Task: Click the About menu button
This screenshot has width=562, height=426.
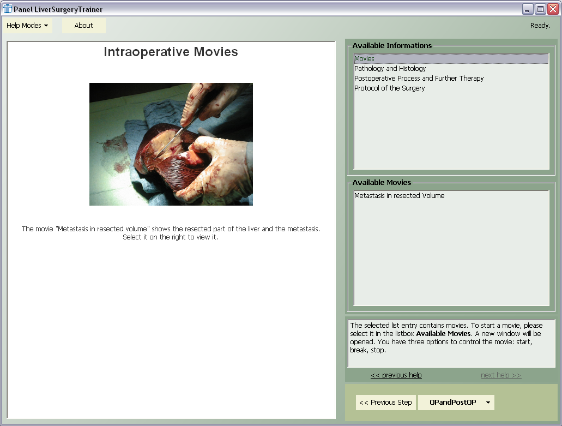Action: point(83,26)
